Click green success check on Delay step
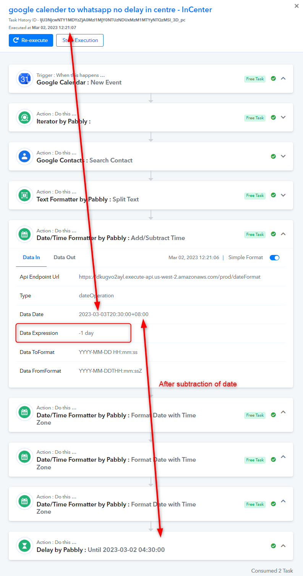The image size is (303, 576). coord(273,546)
